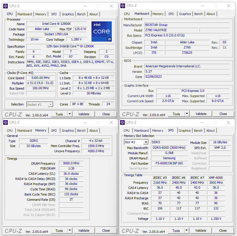Click Validate button in the Mainboard window

[201, 114]
